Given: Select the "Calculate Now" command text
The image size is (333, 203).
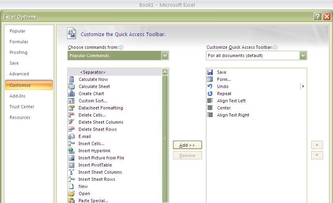Looking at the screenshot, I should click(x=93, y=79).
